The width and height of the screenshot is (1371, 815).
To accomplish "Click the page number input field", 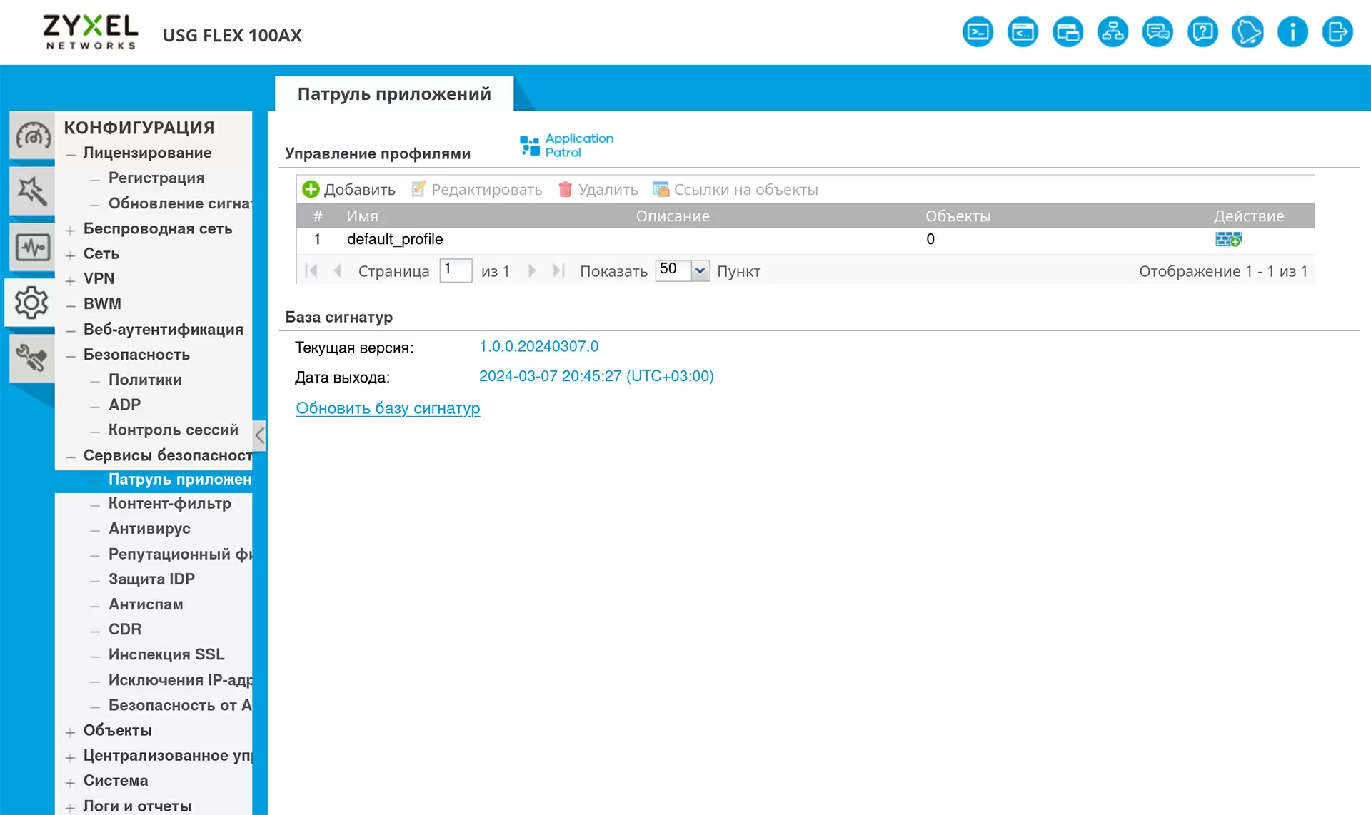I will point(456,270).
